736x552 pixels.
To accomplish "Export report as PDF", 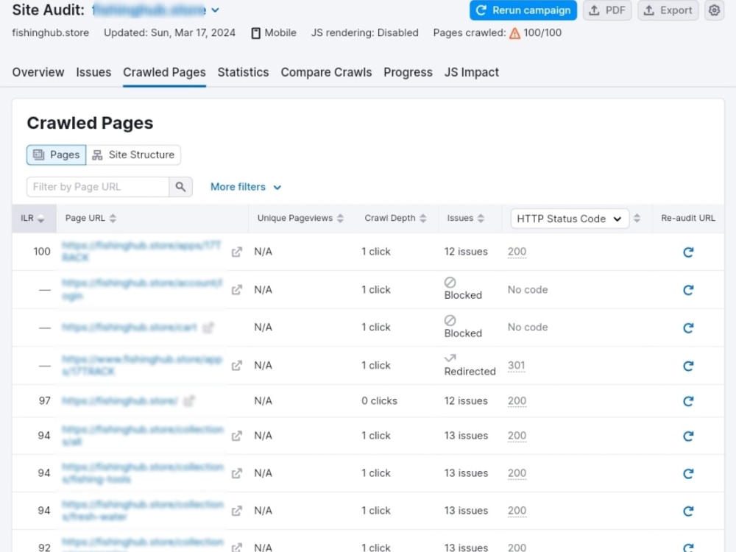I will coord(607,10).
